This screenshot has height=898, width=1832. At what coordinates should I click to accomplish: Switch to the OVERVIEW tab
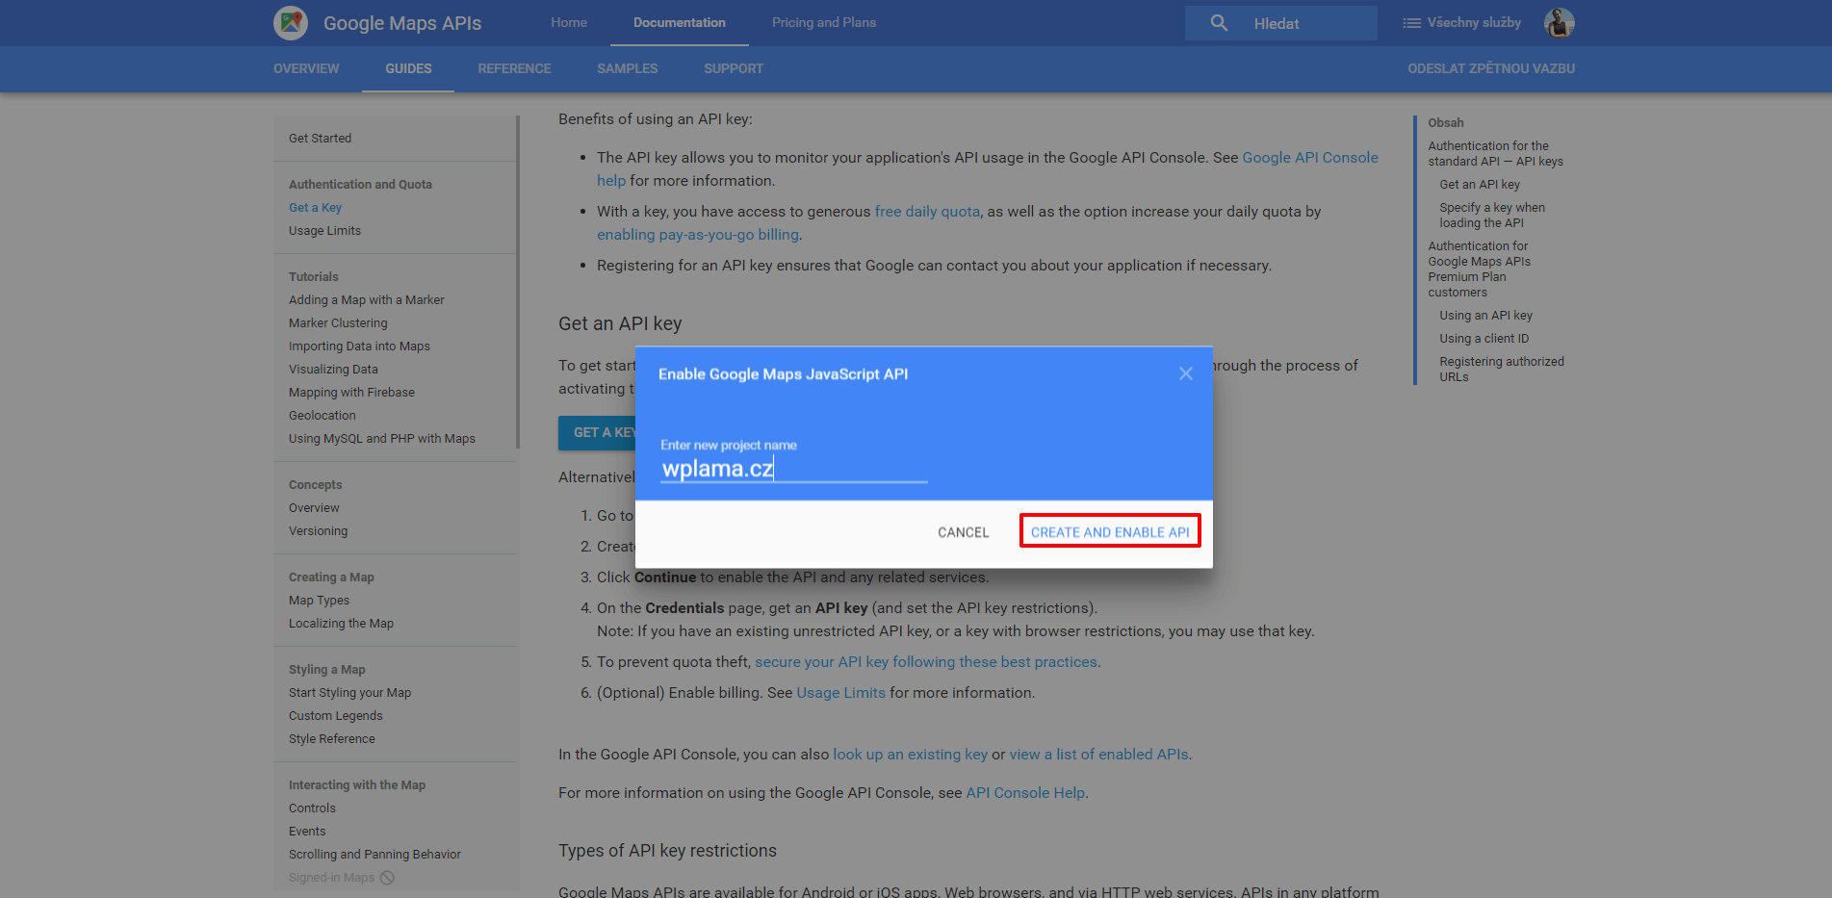pyautogui.click(x=306, y=68)
